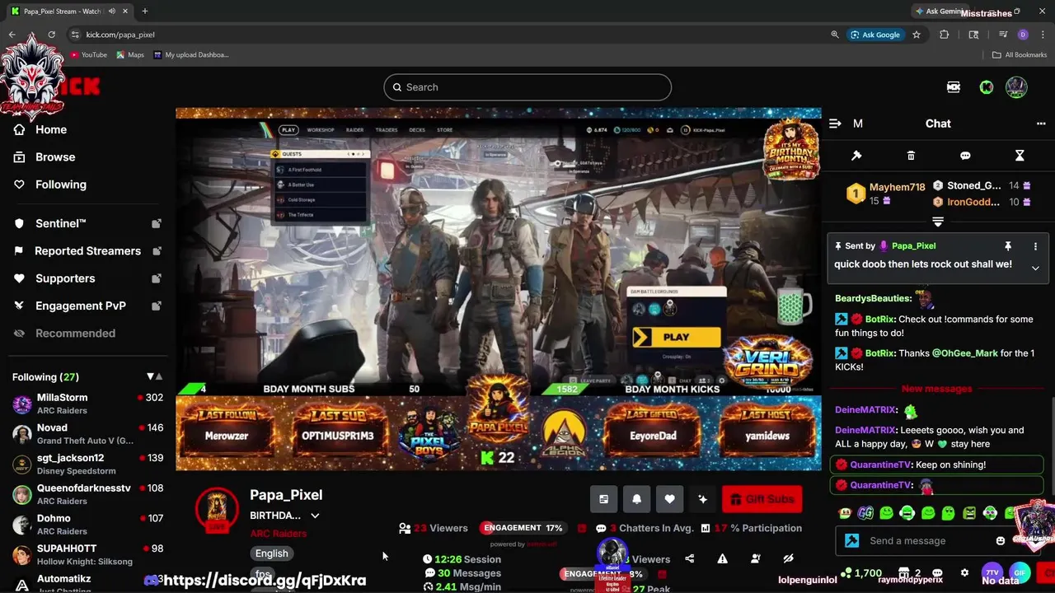Image resolution: width=1055 pixels, height=593 pixels.
Task: Toggle follow heart for Papa_Pixel
Action: coord(669,499)
